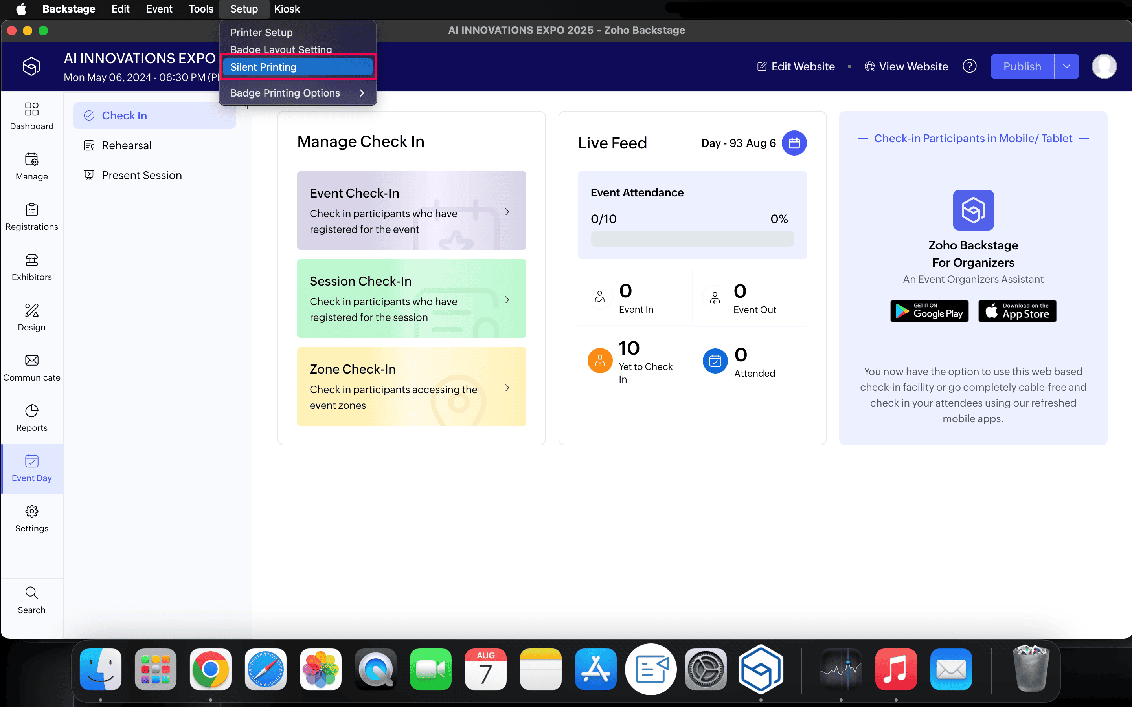Select Rehearsal in Event Day list

tap(126, 145)
